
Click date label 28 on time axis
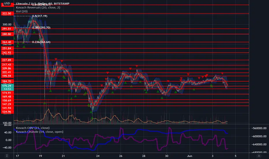144,156
